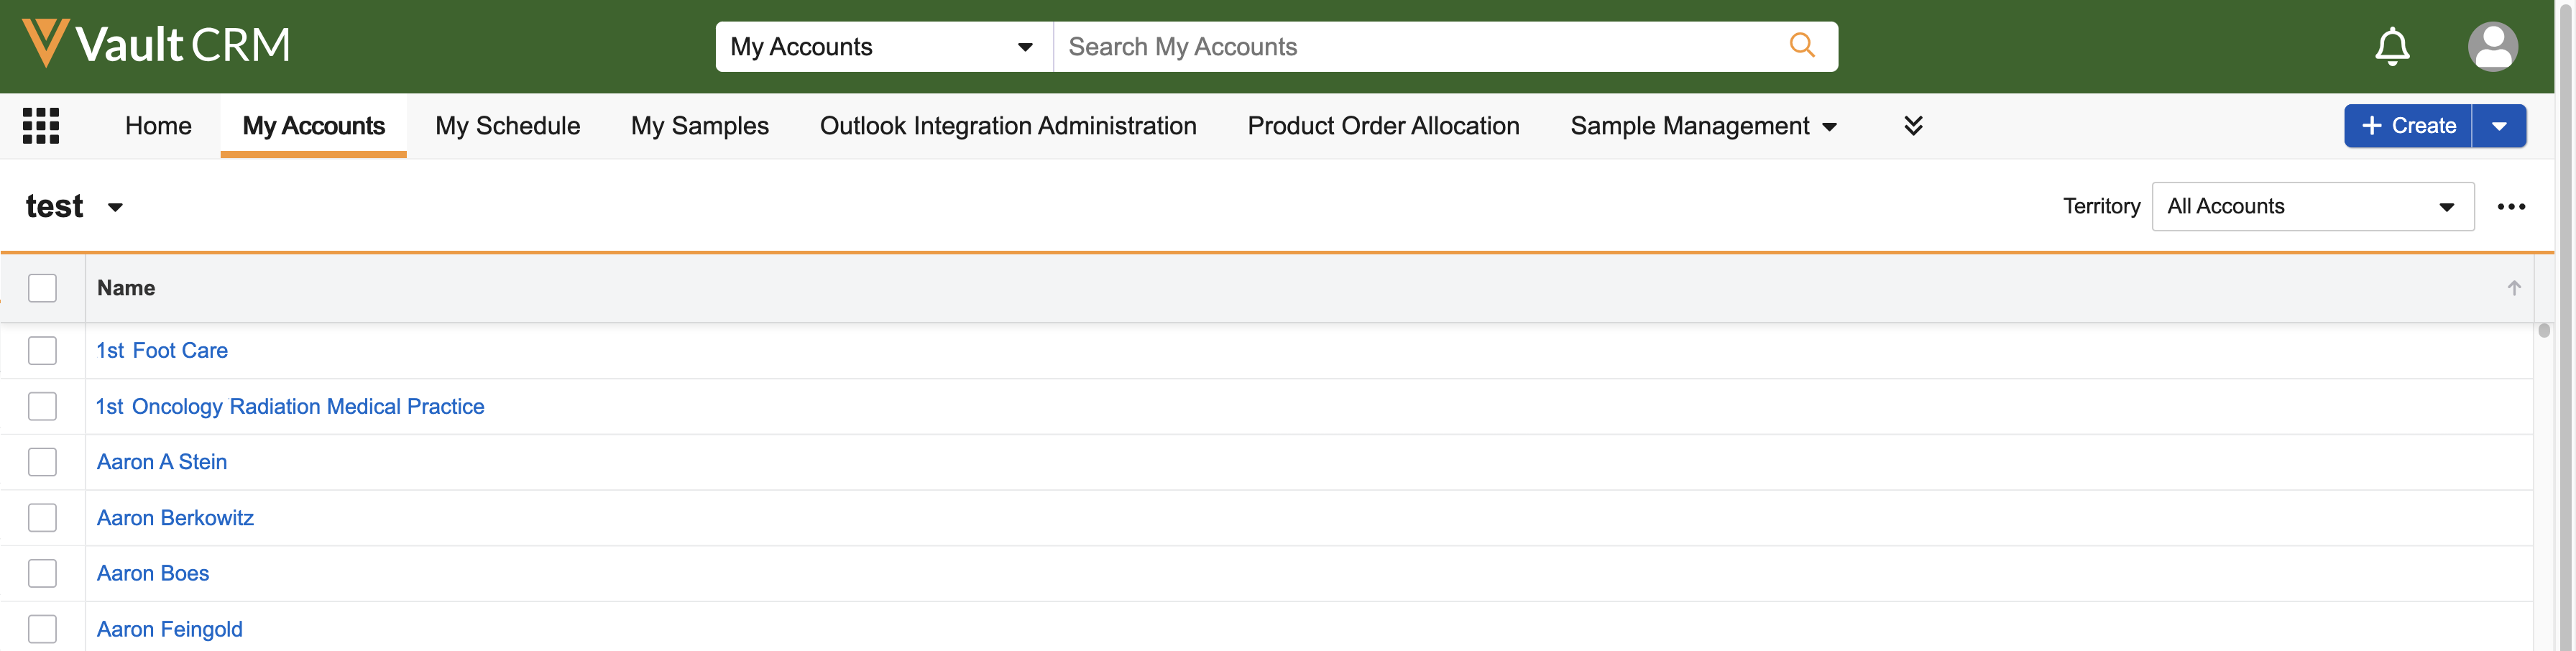Open the Create button dropdown arrow
This screenshot has width=2576, height=651.
point(2498,126)
